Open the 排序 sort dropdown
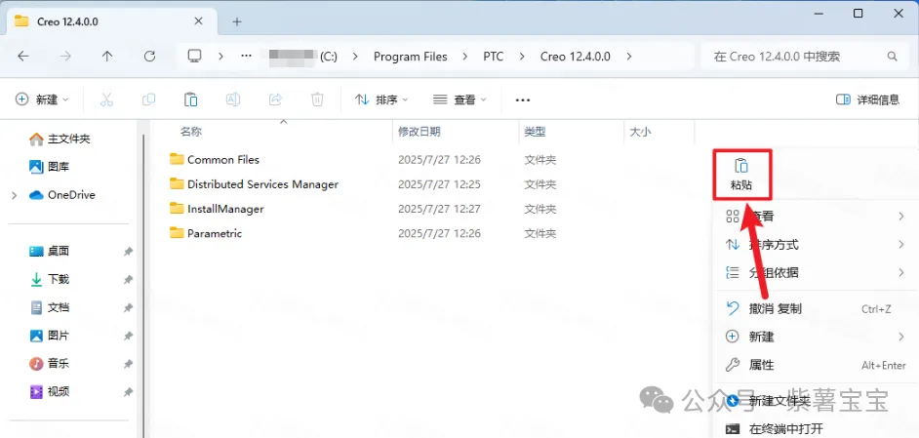This screenshot has height=438, width=919. (381, 100)
